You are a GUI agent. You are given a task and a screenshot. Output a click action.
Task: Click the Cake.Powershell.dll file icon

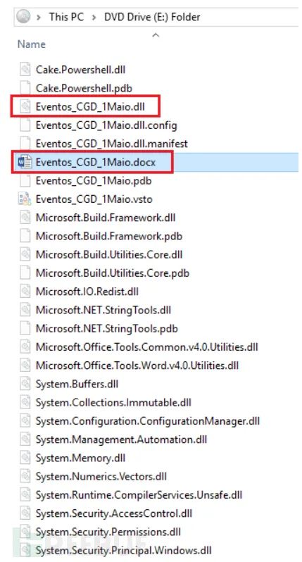pyautogui.click(x=25, y=69)
